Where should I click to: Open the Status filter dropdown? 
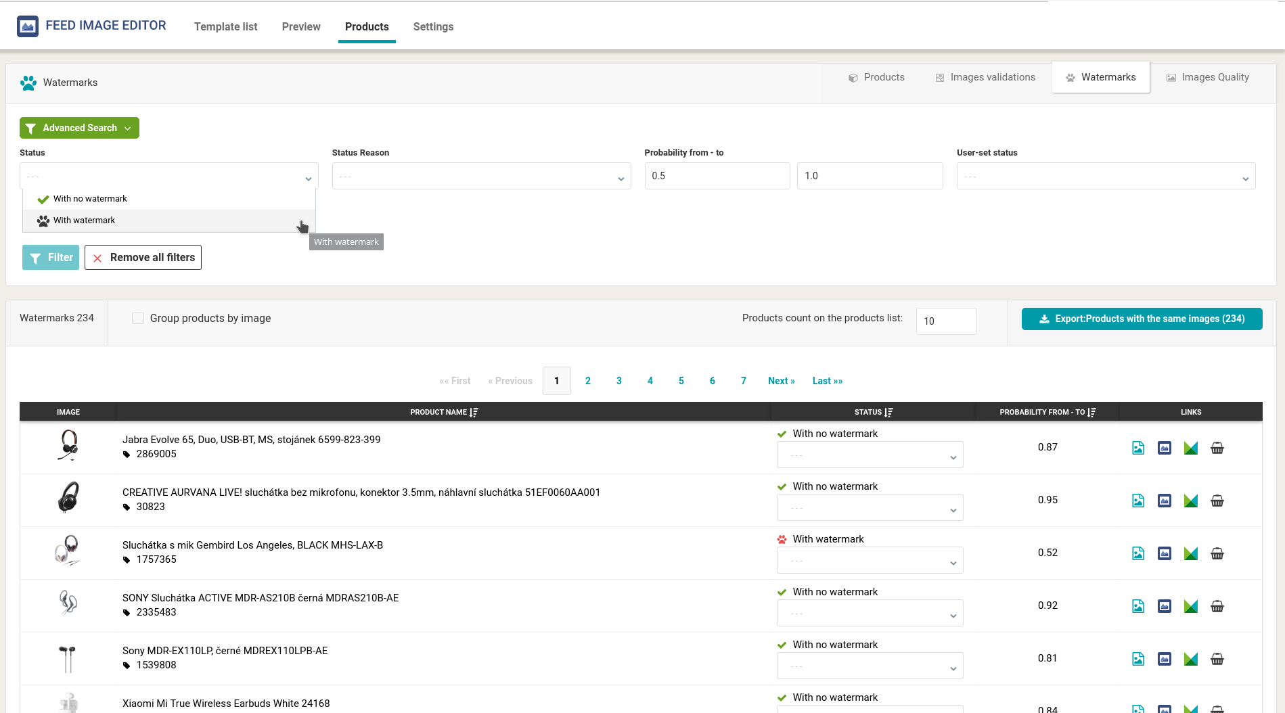pos(169,176)
